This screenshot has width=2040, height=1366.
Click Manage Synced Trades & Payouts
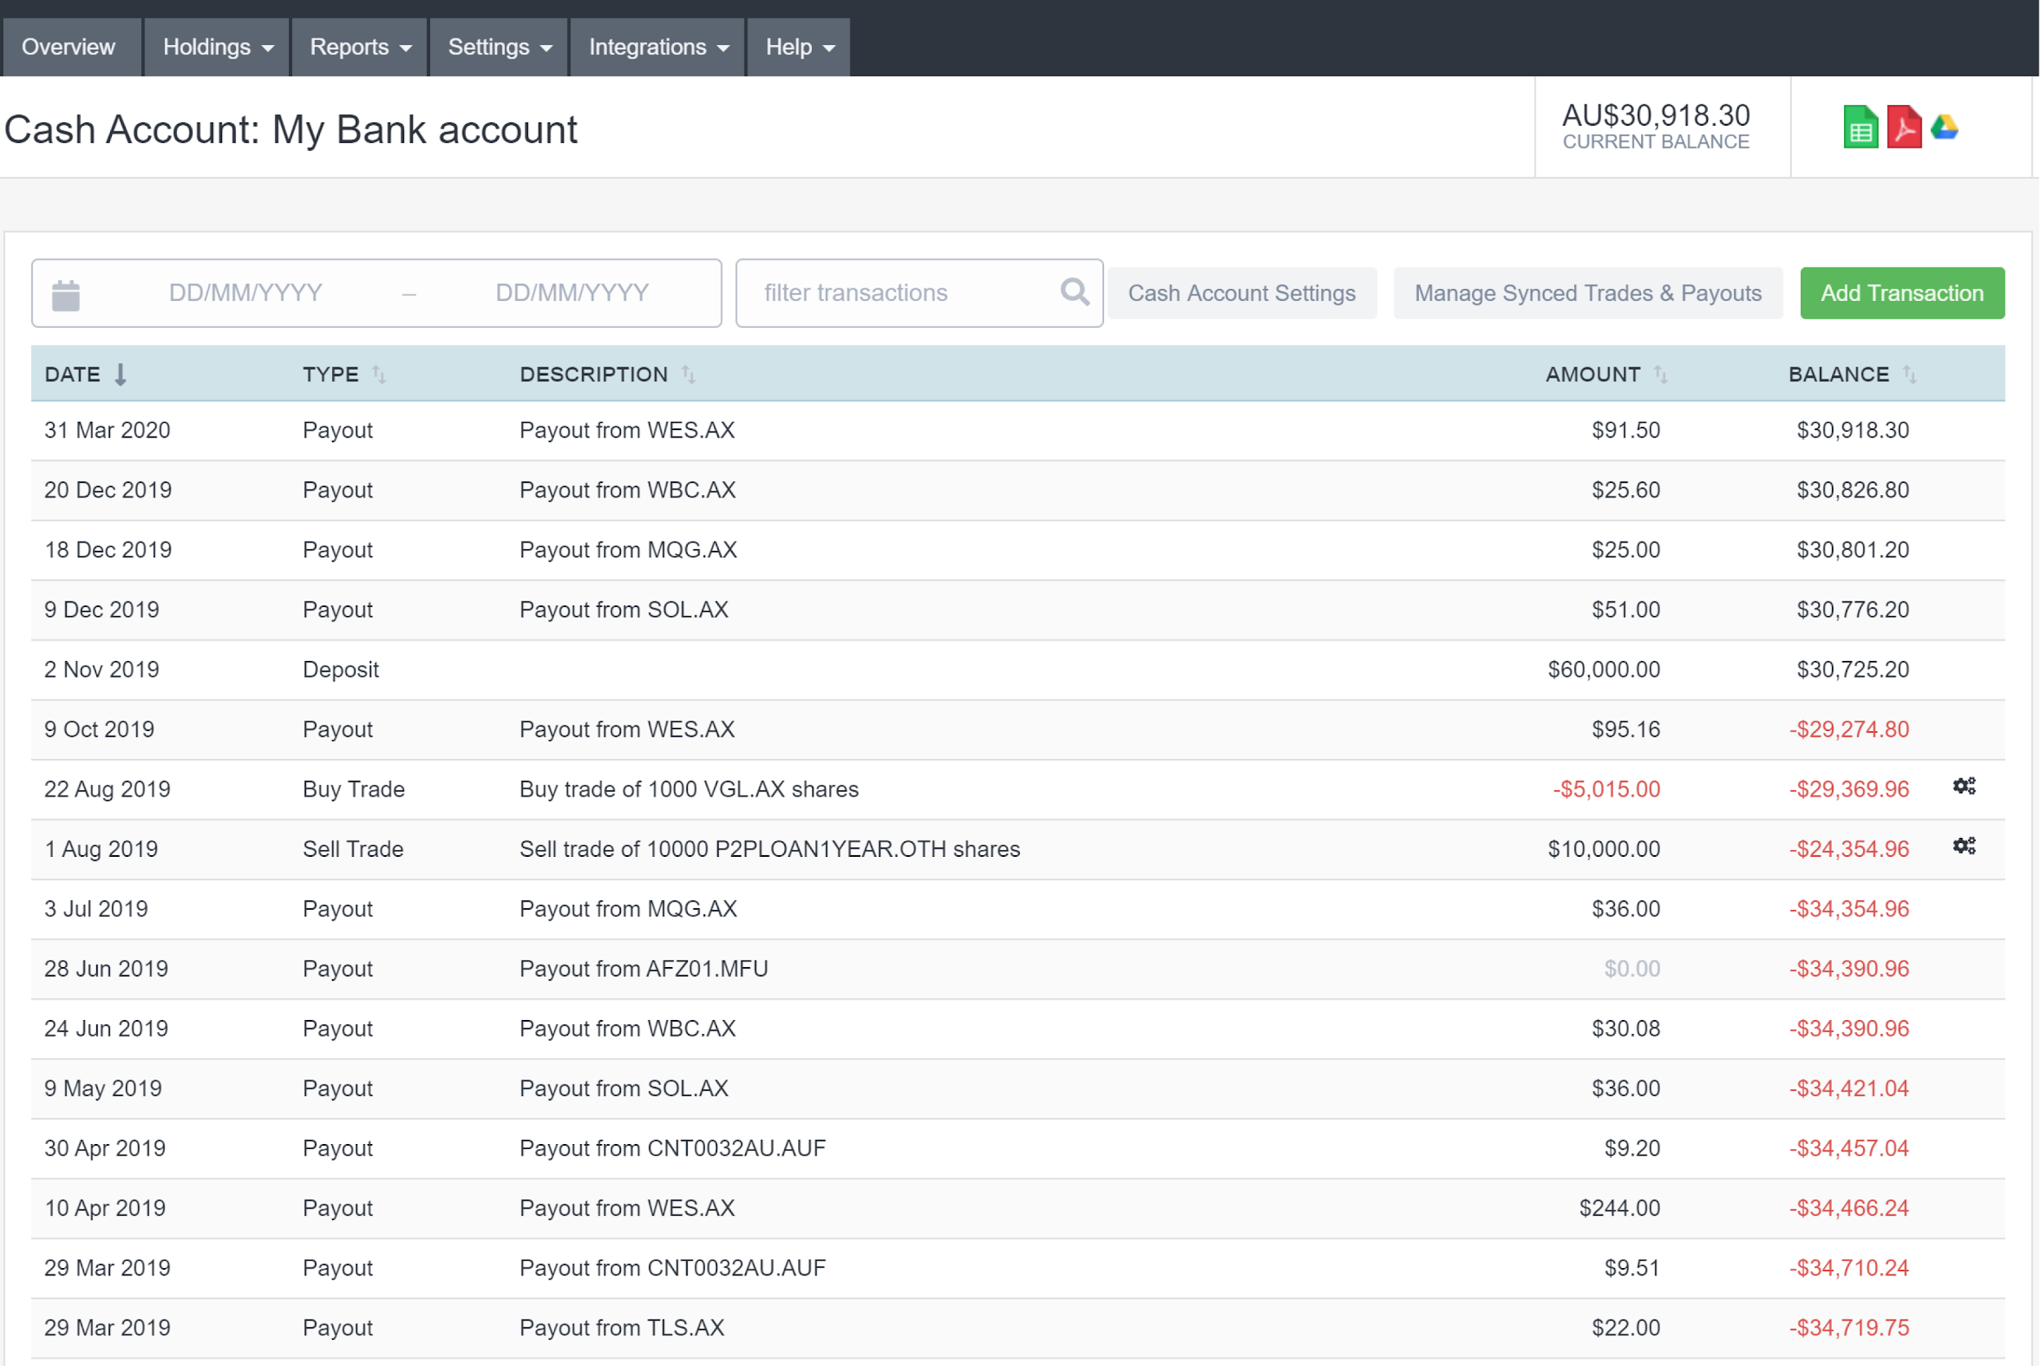click(x=1586, y=293)
